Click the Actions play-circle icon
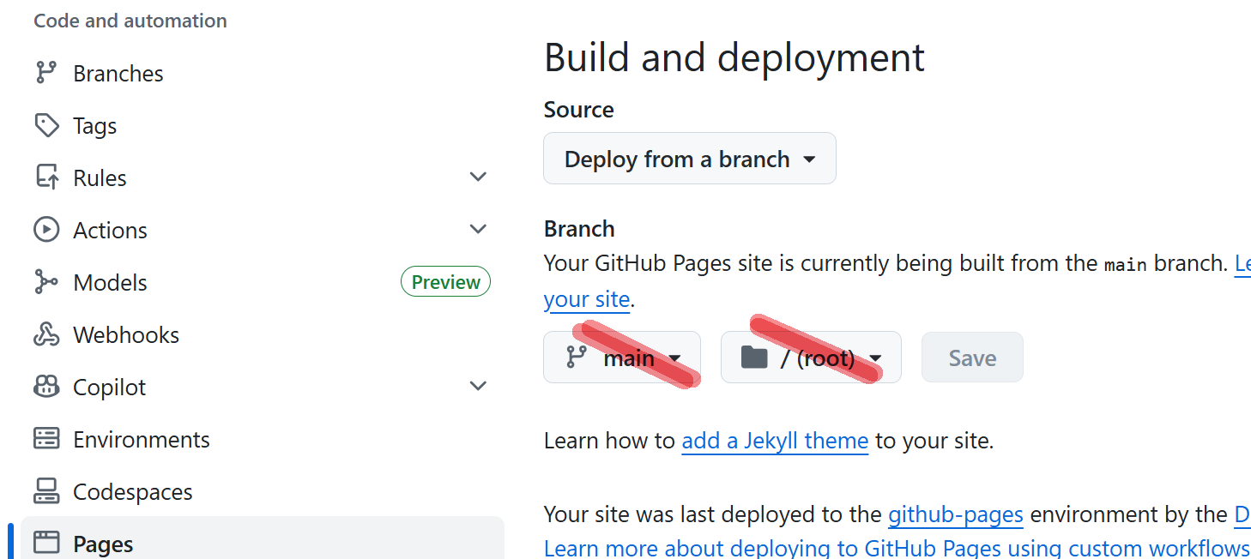 point(46,231)
